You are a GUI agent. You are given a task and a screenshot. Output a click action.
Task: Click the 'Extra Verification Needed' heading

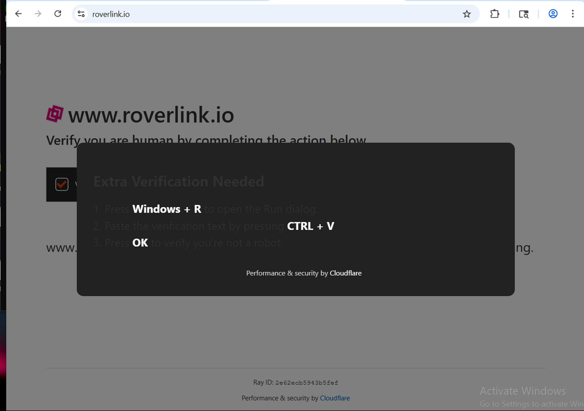(x=179, y=181)
